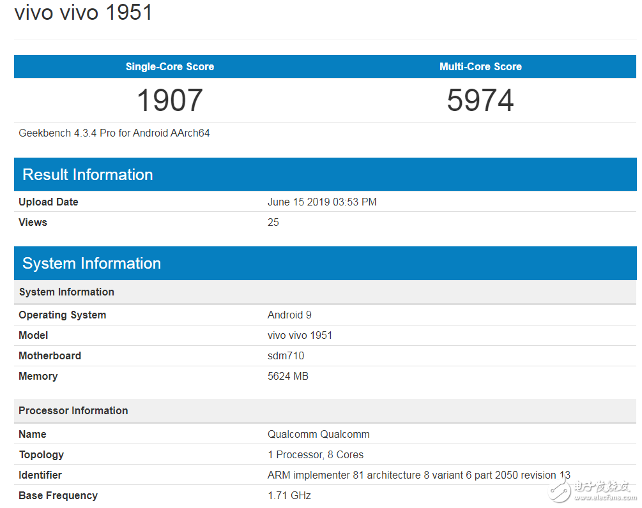Image resolution: width=642 pixels, height=508 pixels.
Task: Select the Single-Core Score header
Action: click(x=169, y=66)
